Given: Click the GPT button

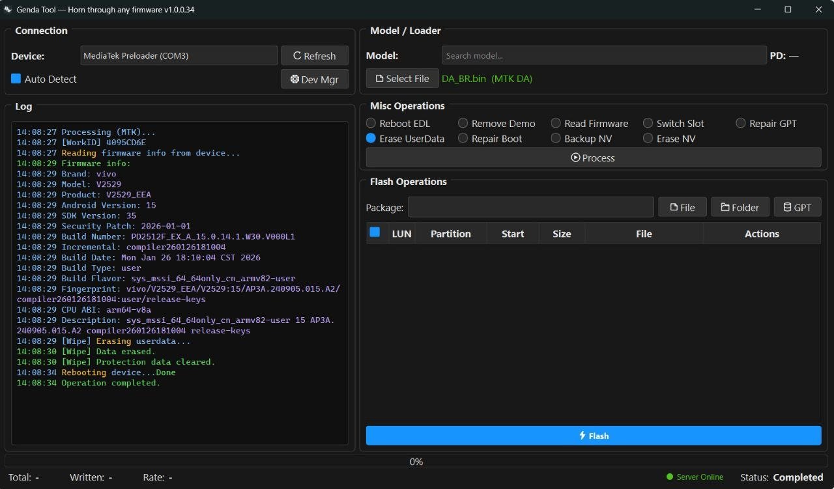Looking at the screenshot, I should [797, 208].
